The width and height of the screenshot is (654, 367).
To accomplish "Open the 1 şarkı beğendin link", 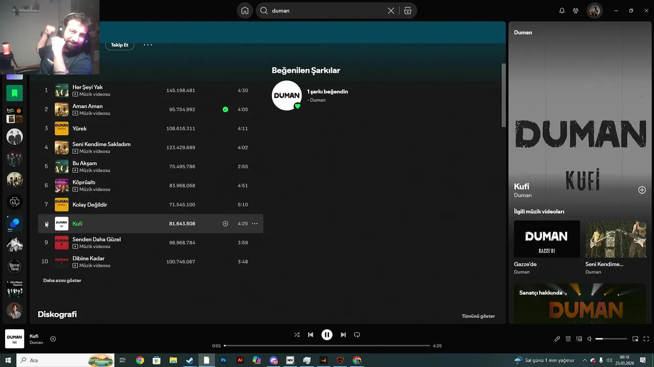I will (328, 92).
